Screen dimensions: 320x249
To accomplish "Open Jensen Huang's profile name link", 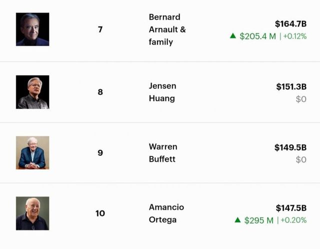I will 162,92.
